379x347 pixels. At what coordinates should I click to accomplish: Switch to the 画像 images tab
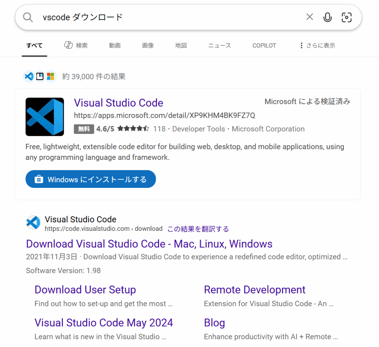[148, 46]
